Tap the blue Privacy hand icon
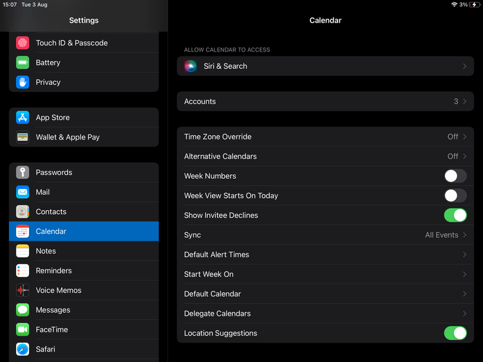The height and width of the screenshot is (362, 483). 23,82
